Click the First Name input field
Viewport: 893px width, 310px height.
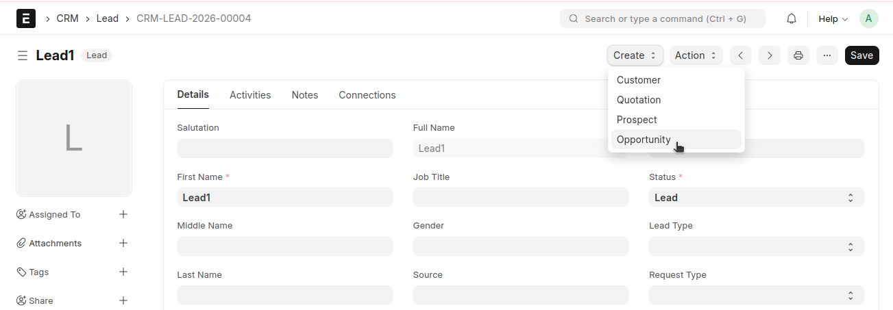coord(284,198)
